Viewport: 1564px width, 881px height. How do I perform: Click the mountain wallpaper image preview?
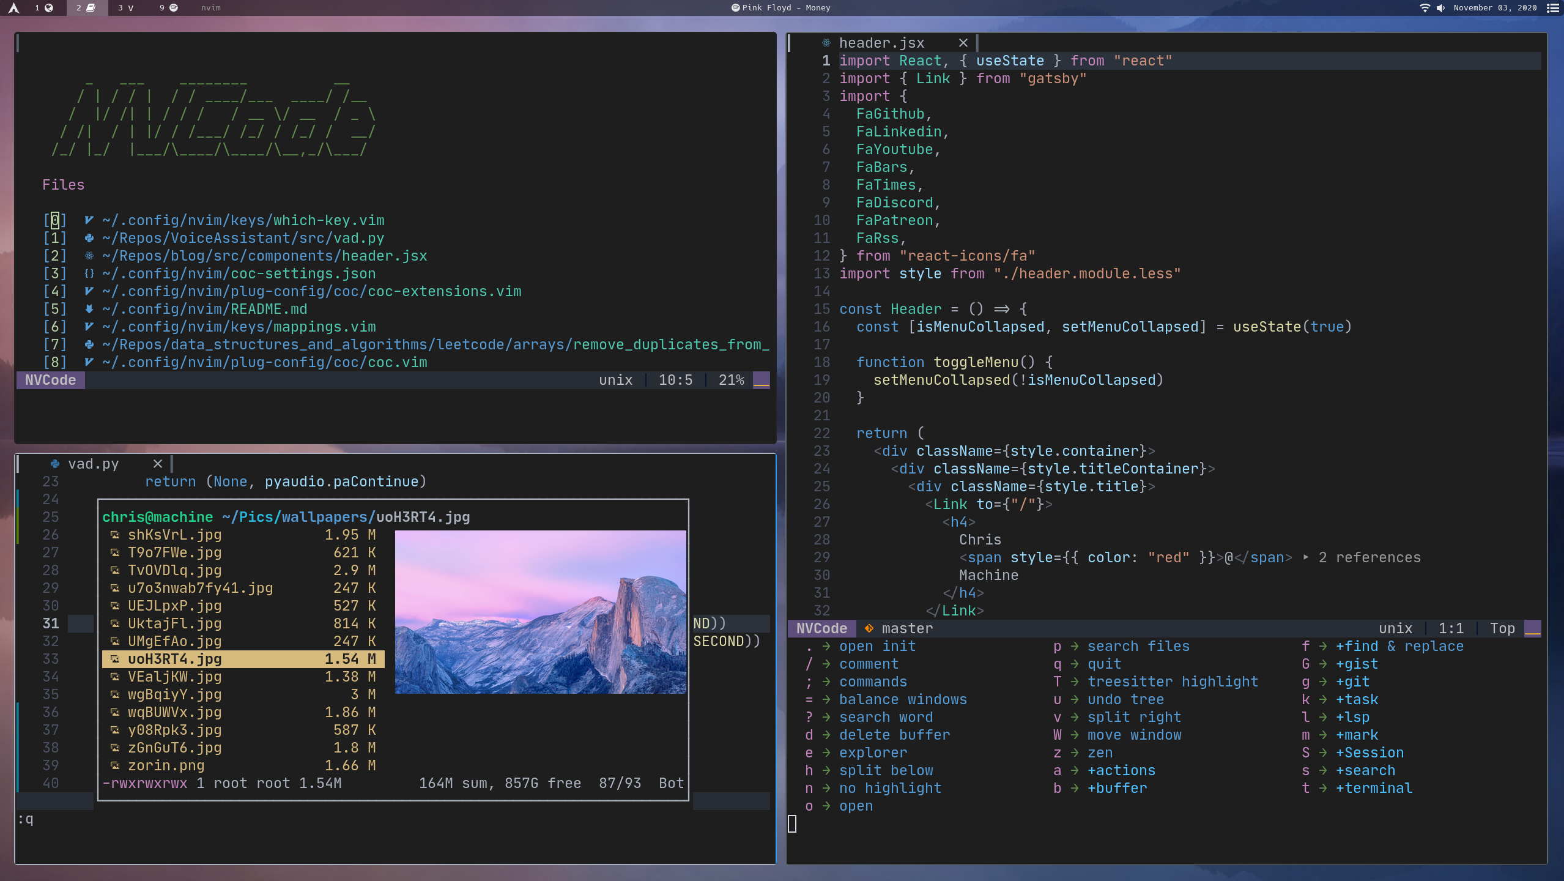540,612
